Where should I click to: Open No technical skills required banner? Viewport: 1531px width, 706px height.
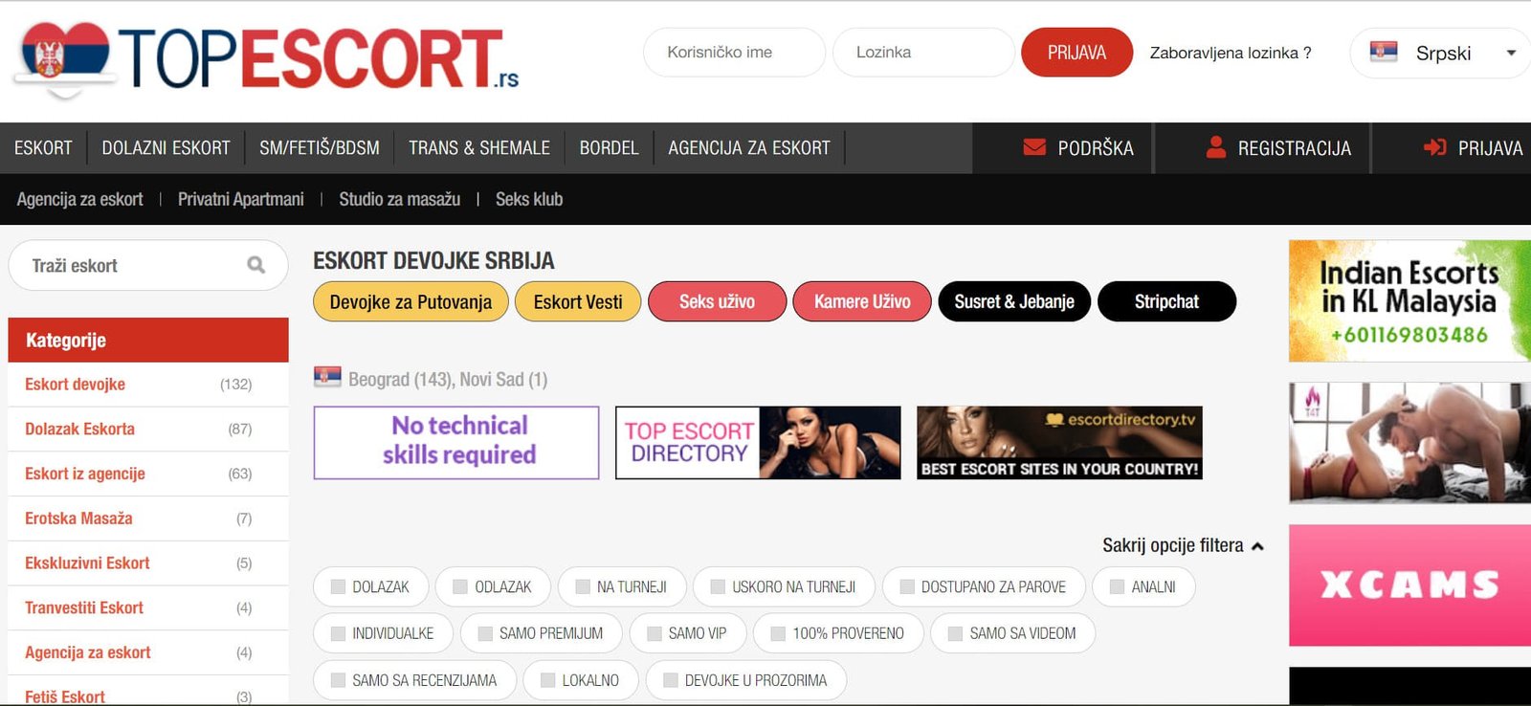click(456, 443)
